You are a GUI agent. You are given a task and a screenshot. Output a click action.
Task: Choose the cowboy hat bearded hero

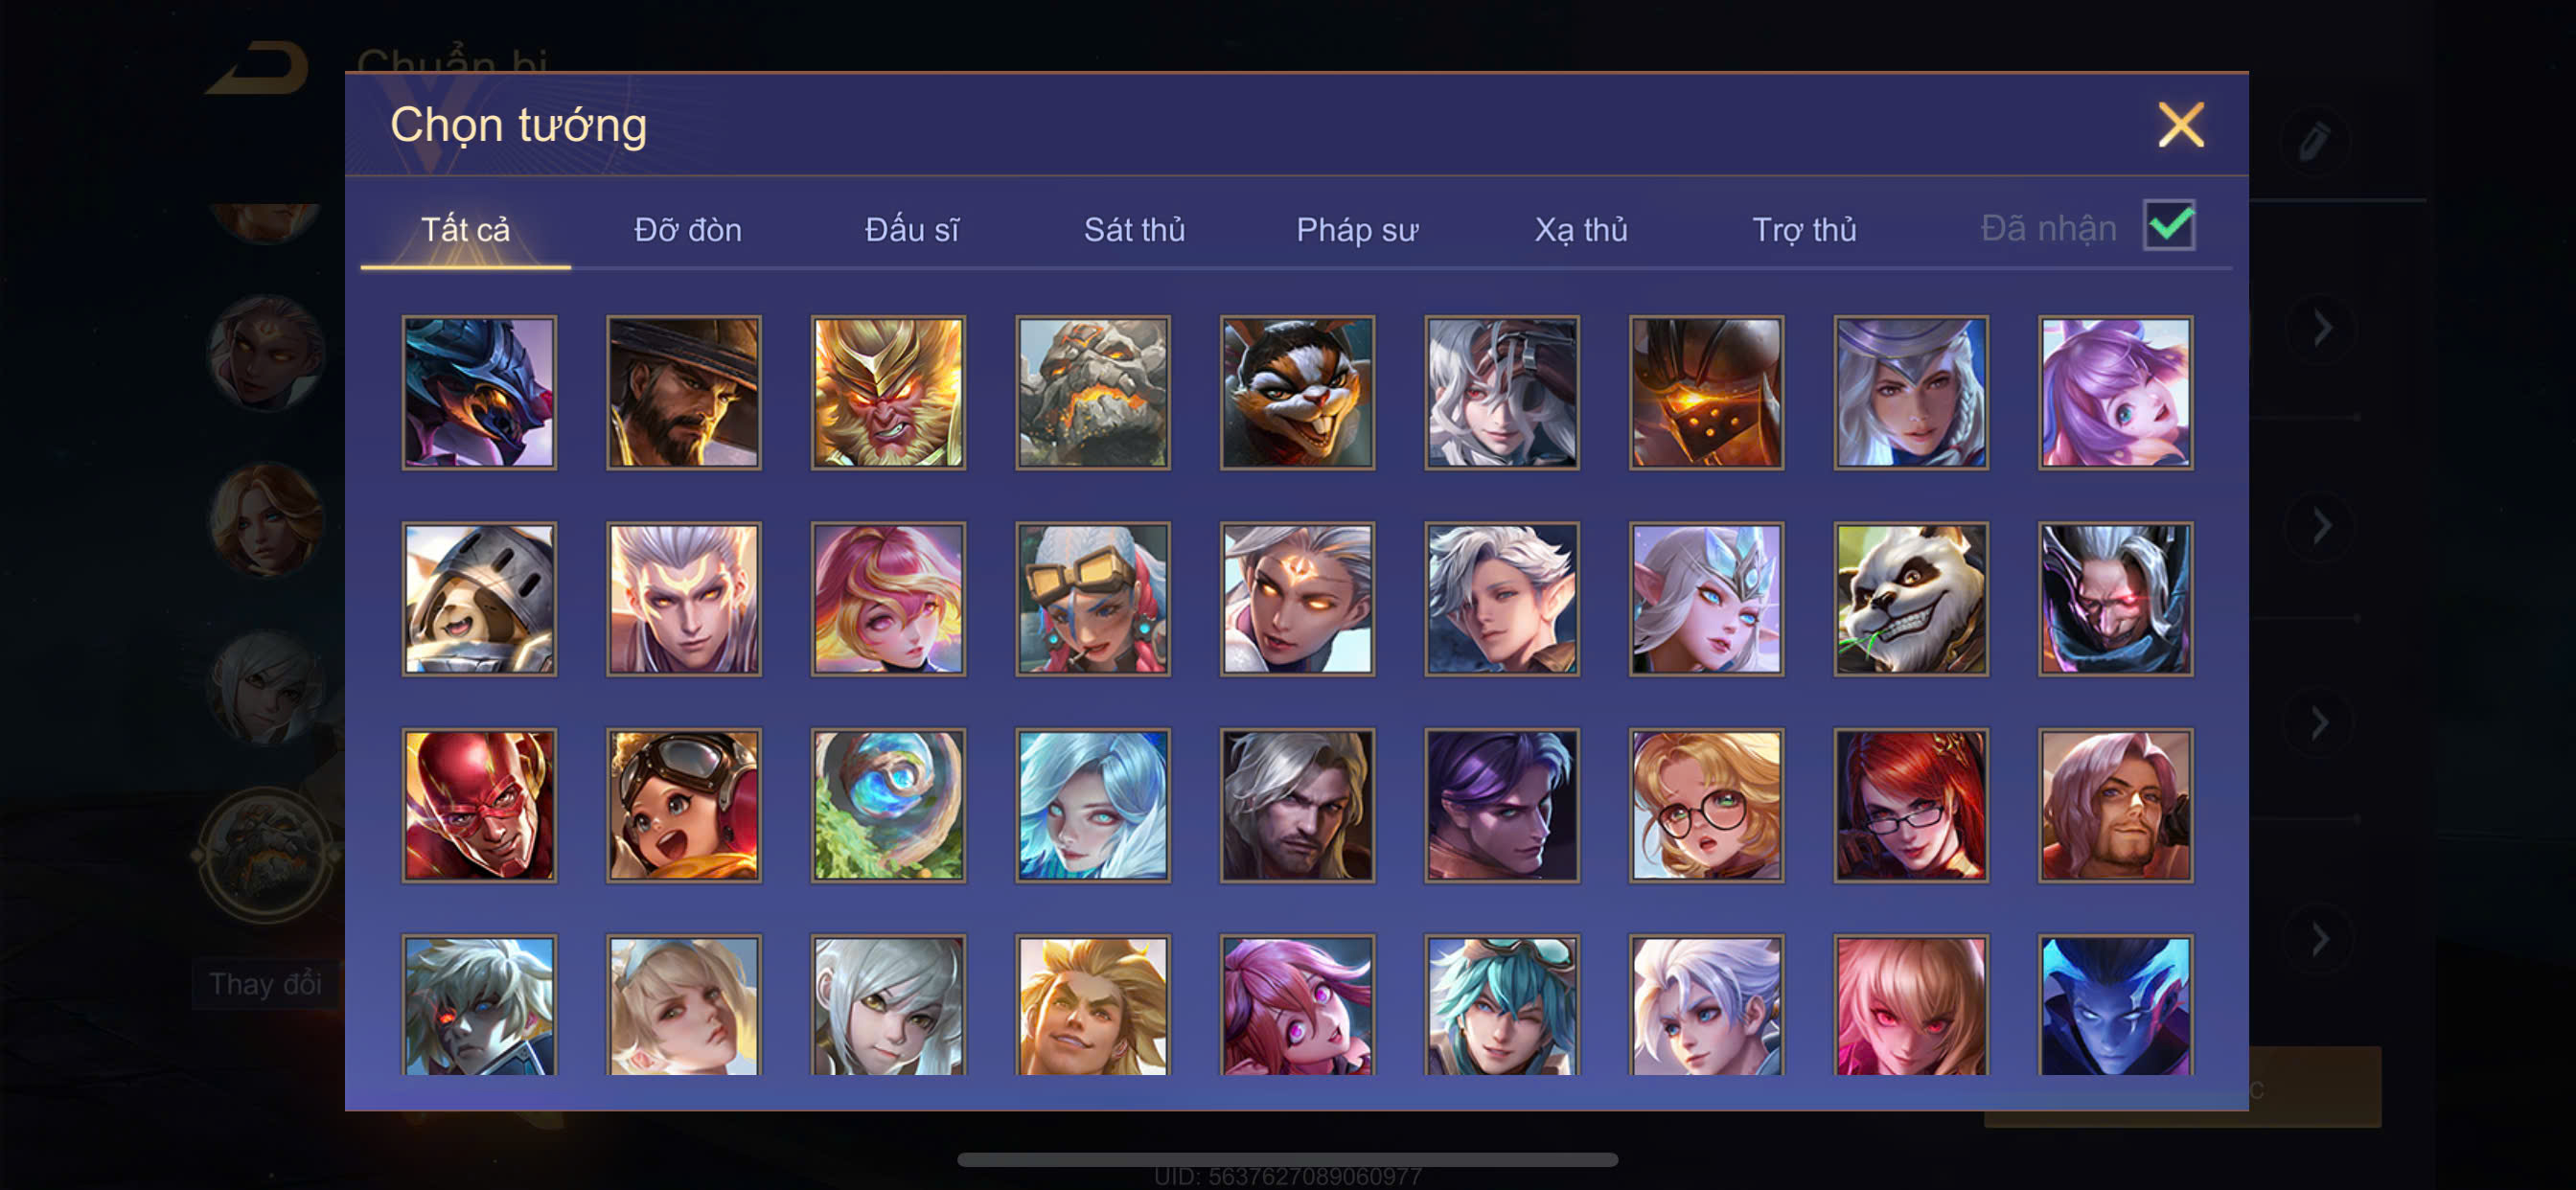684,393
